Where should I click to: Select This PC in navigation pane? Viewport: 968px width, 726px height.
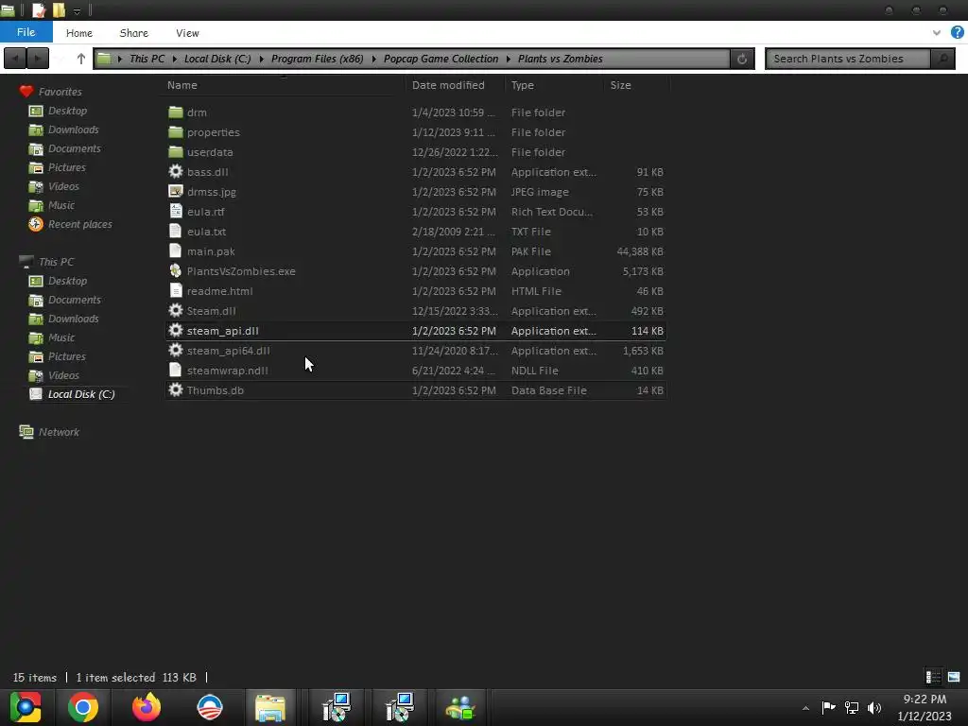pos(56,262)
